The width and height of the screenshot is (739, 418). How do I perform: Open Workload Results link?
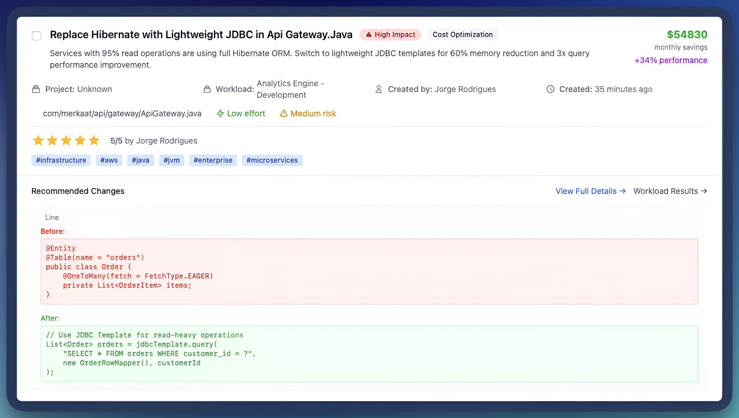click(x=670, y=191)
